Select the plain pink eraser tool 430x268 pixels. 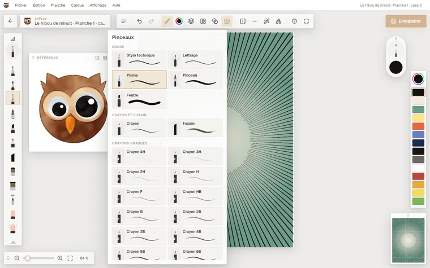point(12,214)
